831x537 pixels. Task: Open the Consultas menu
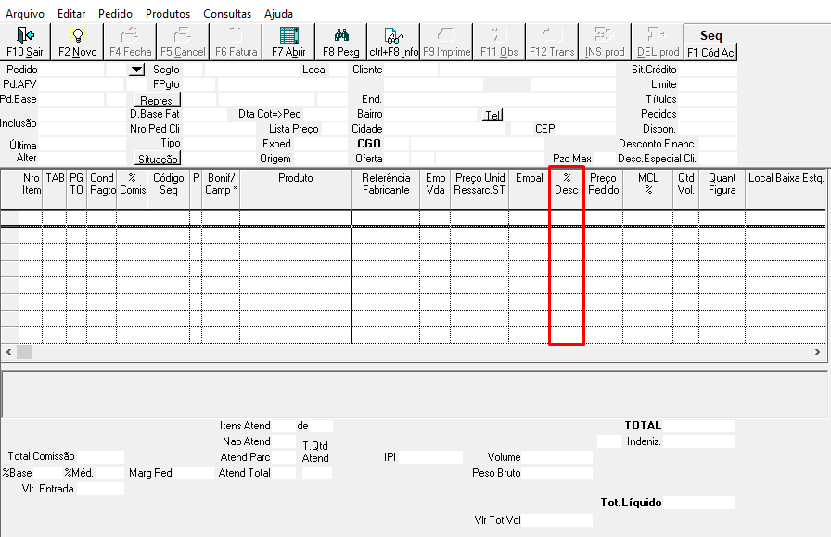coord(227,14)
